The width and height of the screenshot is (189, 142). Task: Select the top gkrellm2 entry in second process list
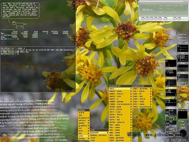(x=142, y=89)
